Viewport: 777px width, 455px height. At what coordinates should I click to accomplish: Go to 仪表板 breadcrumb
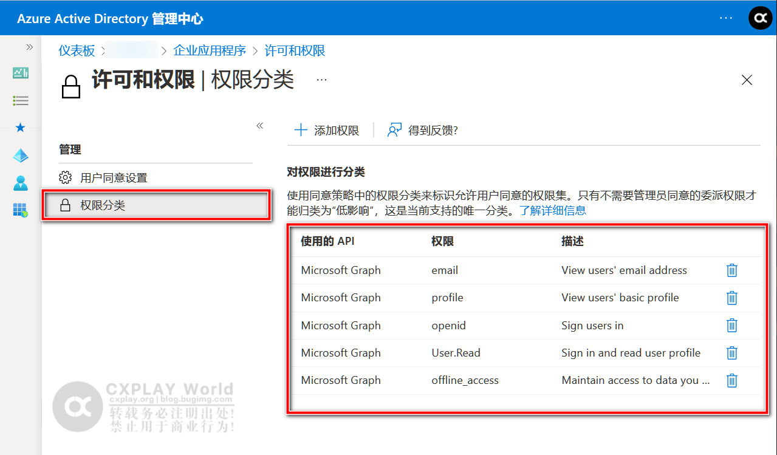tap(77, 50)
